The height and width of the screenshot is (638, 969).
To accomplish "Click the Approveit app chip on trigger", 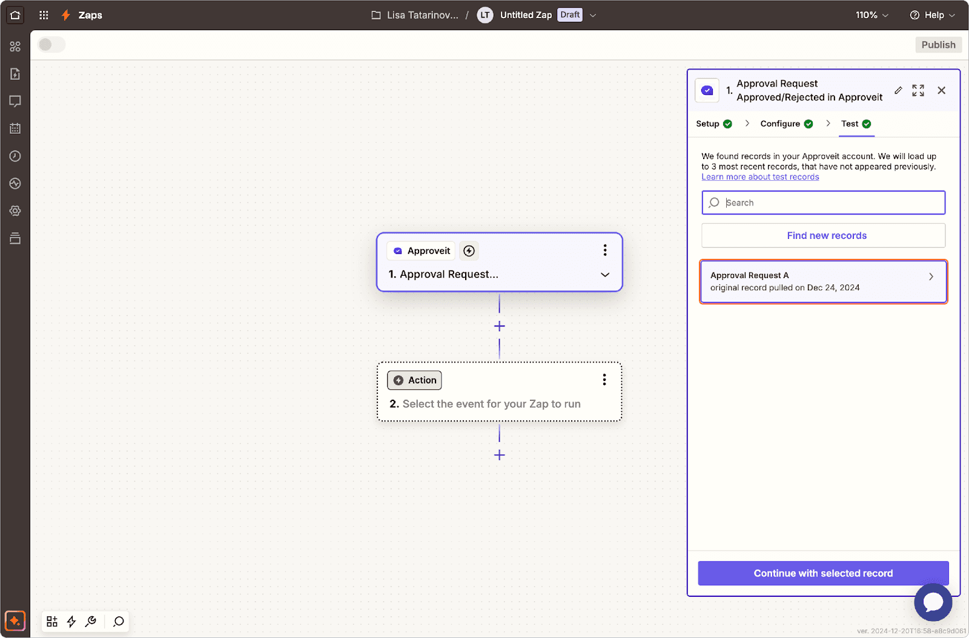I will click(422, 251).
